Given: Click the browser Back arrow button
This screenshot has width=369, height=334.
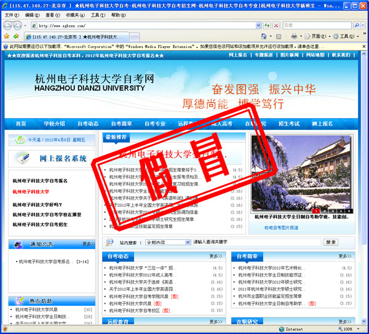Looking at the screenshot, I should [7, 25].
